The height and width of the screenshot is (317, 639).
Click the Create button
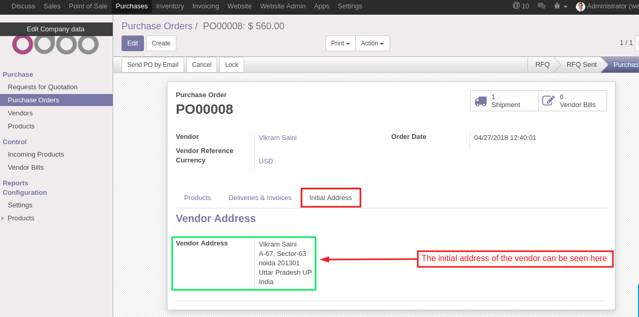tap(161, 43)
